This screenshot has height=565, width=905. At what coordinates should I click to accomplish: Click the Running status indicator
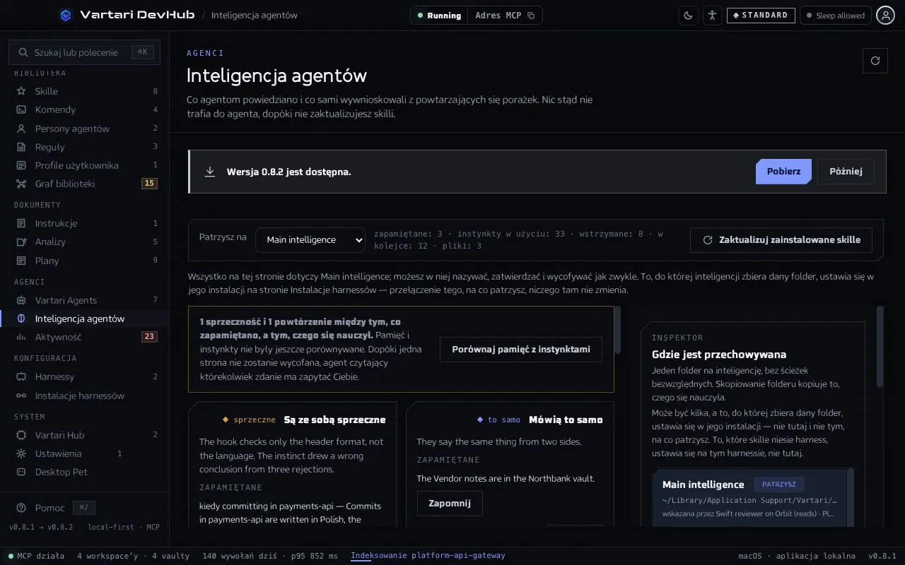click(x=439, y=16)
